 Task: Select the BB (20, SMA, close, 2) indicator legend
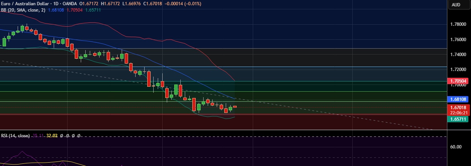coord(23,10)
